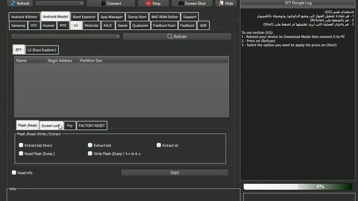Switch to Dump Rom tab

click(137, 17)
